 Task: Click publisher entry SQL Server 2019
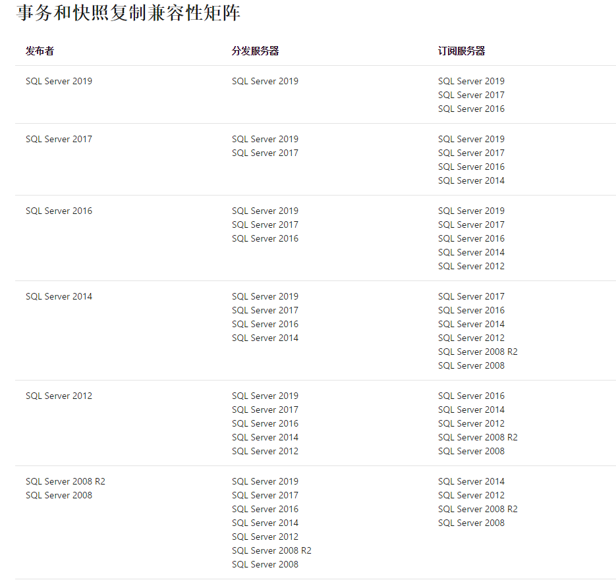59,81
